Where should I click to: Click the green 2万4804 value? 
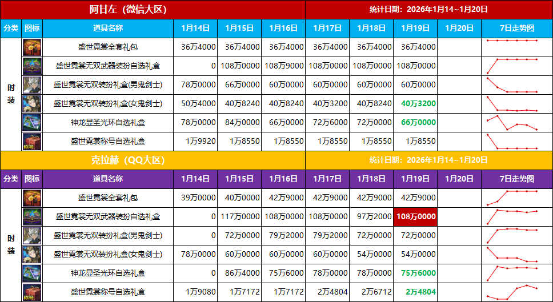pos(420,292)
